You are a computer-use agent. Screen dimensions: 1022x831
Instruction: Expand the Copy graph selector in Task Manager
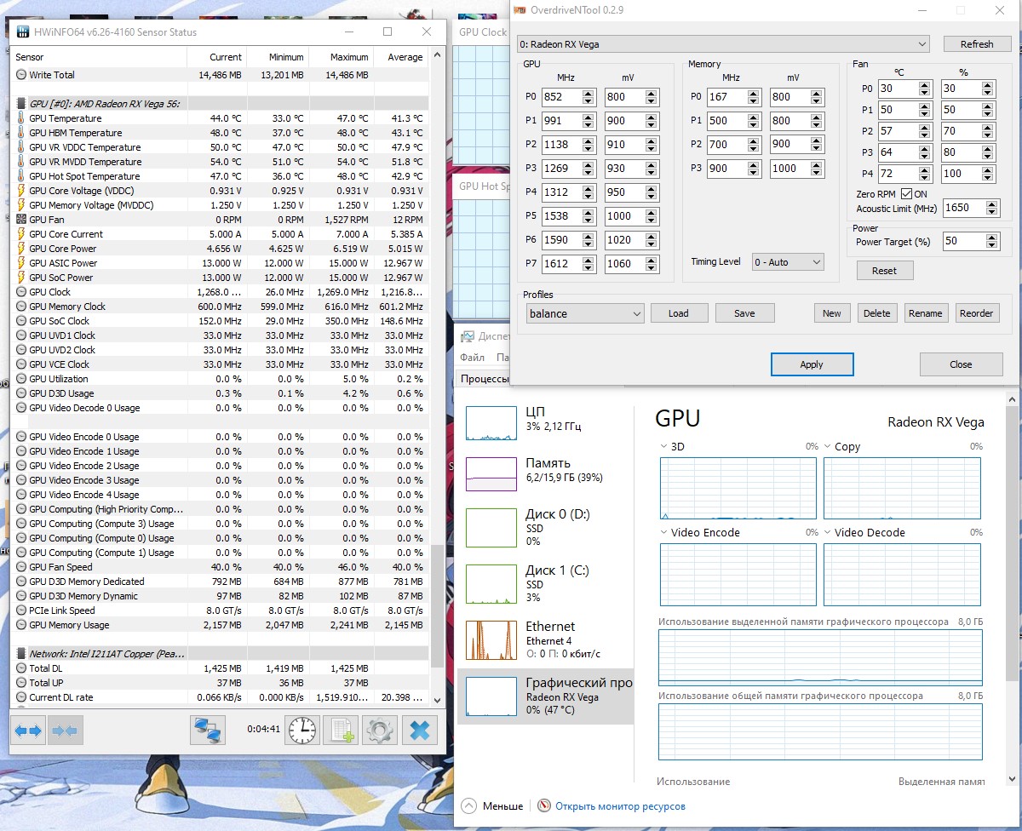coord(828,447)
